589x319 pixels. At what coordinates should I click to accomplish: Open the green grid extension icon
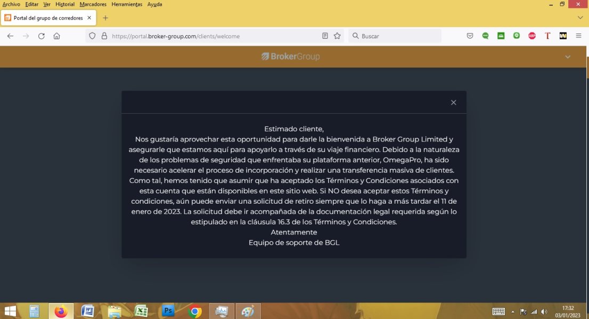[x=501, y=36]
